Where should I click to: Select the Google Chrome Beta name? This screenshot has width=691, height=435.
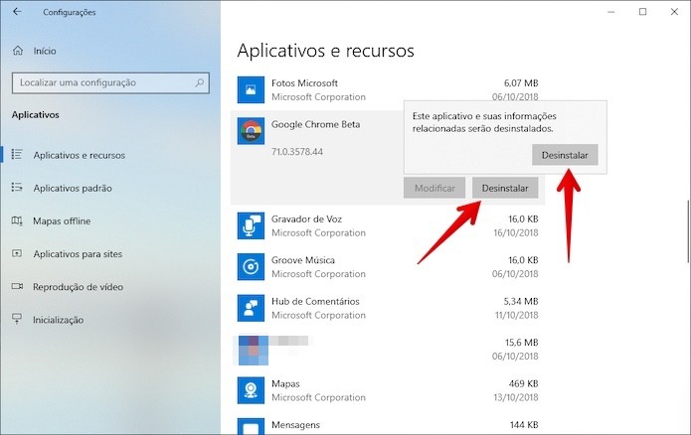[315, 124]
